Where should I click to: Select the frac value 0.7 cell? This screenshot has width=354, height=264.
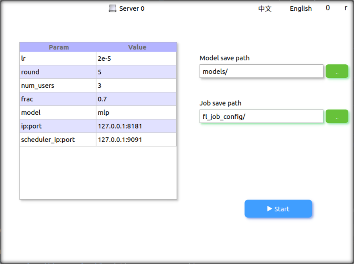click(136, 99)
